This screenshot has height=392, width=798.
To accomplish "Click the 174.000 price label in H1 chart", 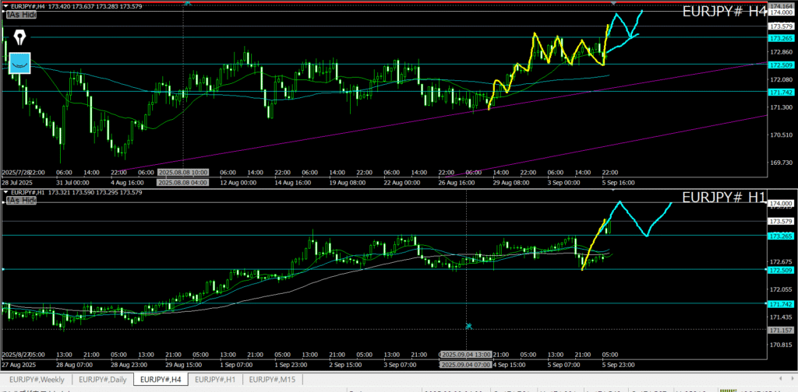I will point(781,203).
